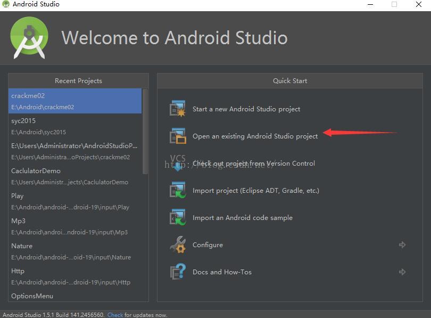The image size is (431, 318).
Task: Click the open existing project folder icon
Action: pos(178,136)
